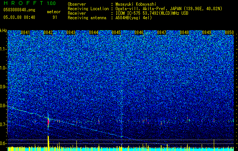The height and width of the screenshot is (151, 238).
Task: Click the Receiver field label
Action: coord(77,13)
